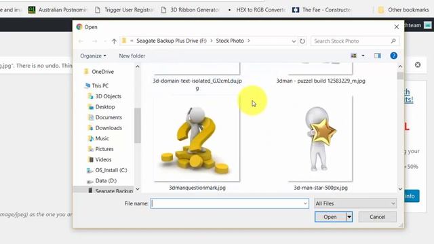Open Music folder in sidebar

click(x=98, y=138)
